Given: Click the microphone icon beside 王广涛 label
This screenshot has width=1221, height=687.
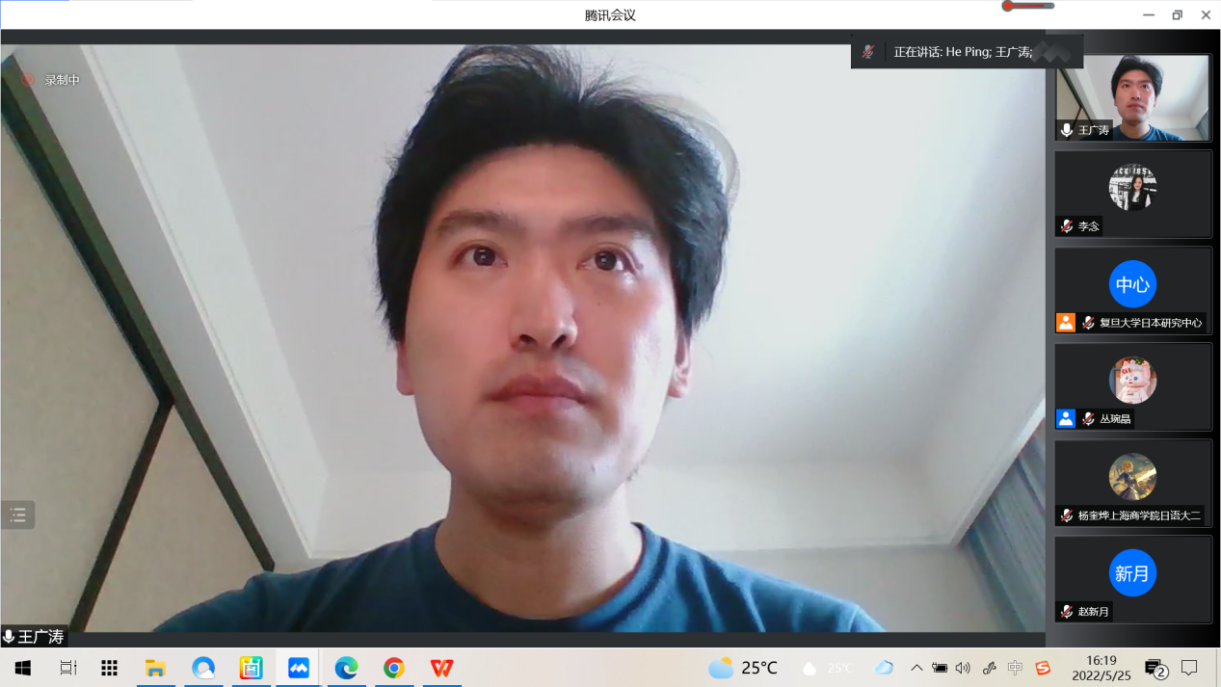Looking at the screenshot, I should click(x=9, y=635).
